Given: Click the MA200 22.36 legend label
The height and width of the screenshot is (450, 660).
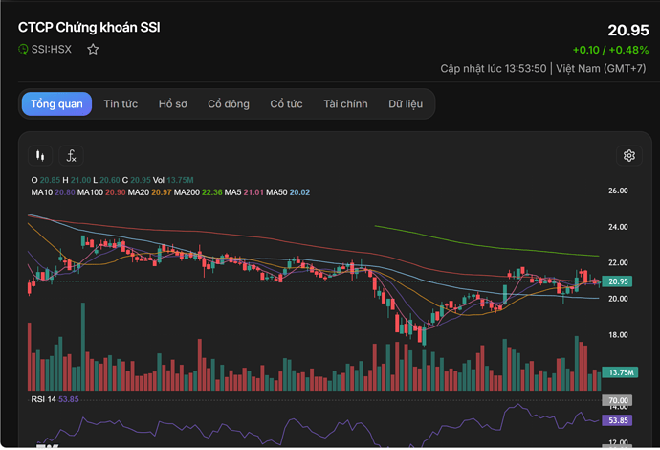Looking at the screenshot, I should (198, 192).
